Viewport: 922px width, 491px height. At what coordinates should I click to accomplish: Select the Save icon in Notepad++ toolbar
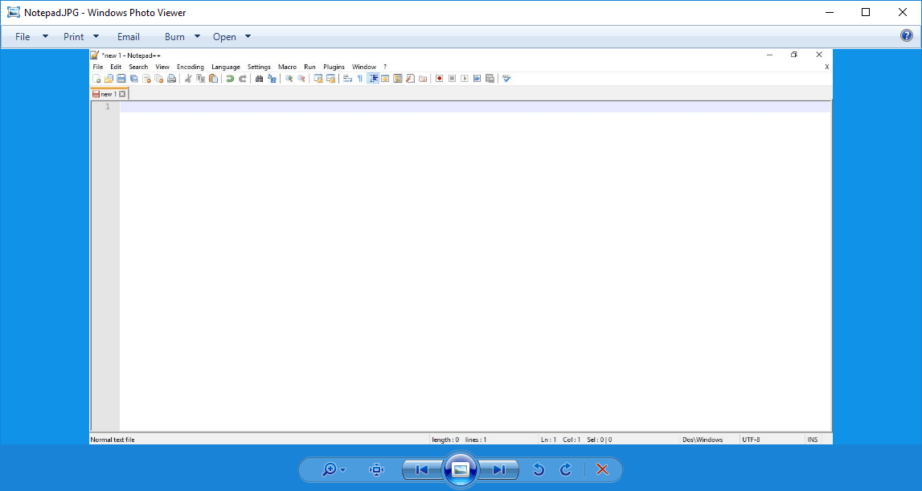(x=121, y=78)
